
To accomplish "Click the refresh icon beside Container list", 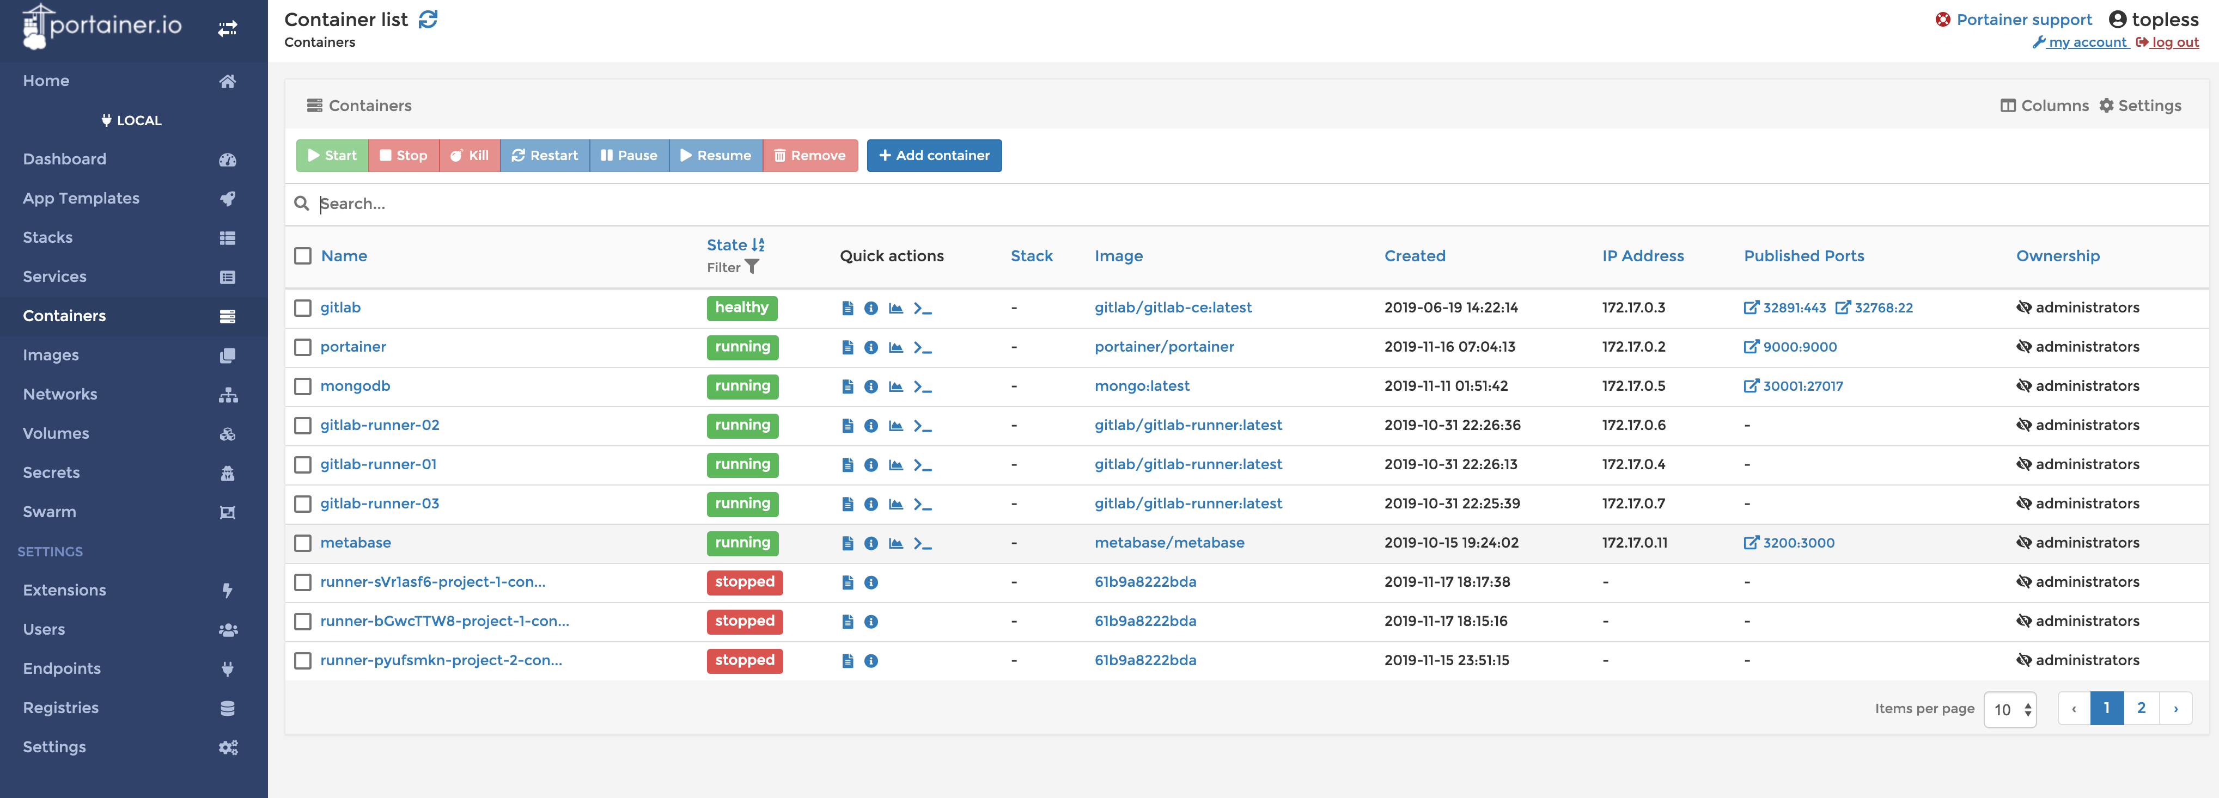I will pyautogui.click(x=428, y=19).
